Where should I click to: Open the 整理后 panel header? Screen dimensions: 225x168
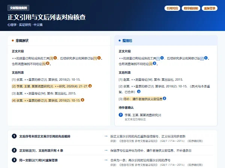click(x=166, y=41)
